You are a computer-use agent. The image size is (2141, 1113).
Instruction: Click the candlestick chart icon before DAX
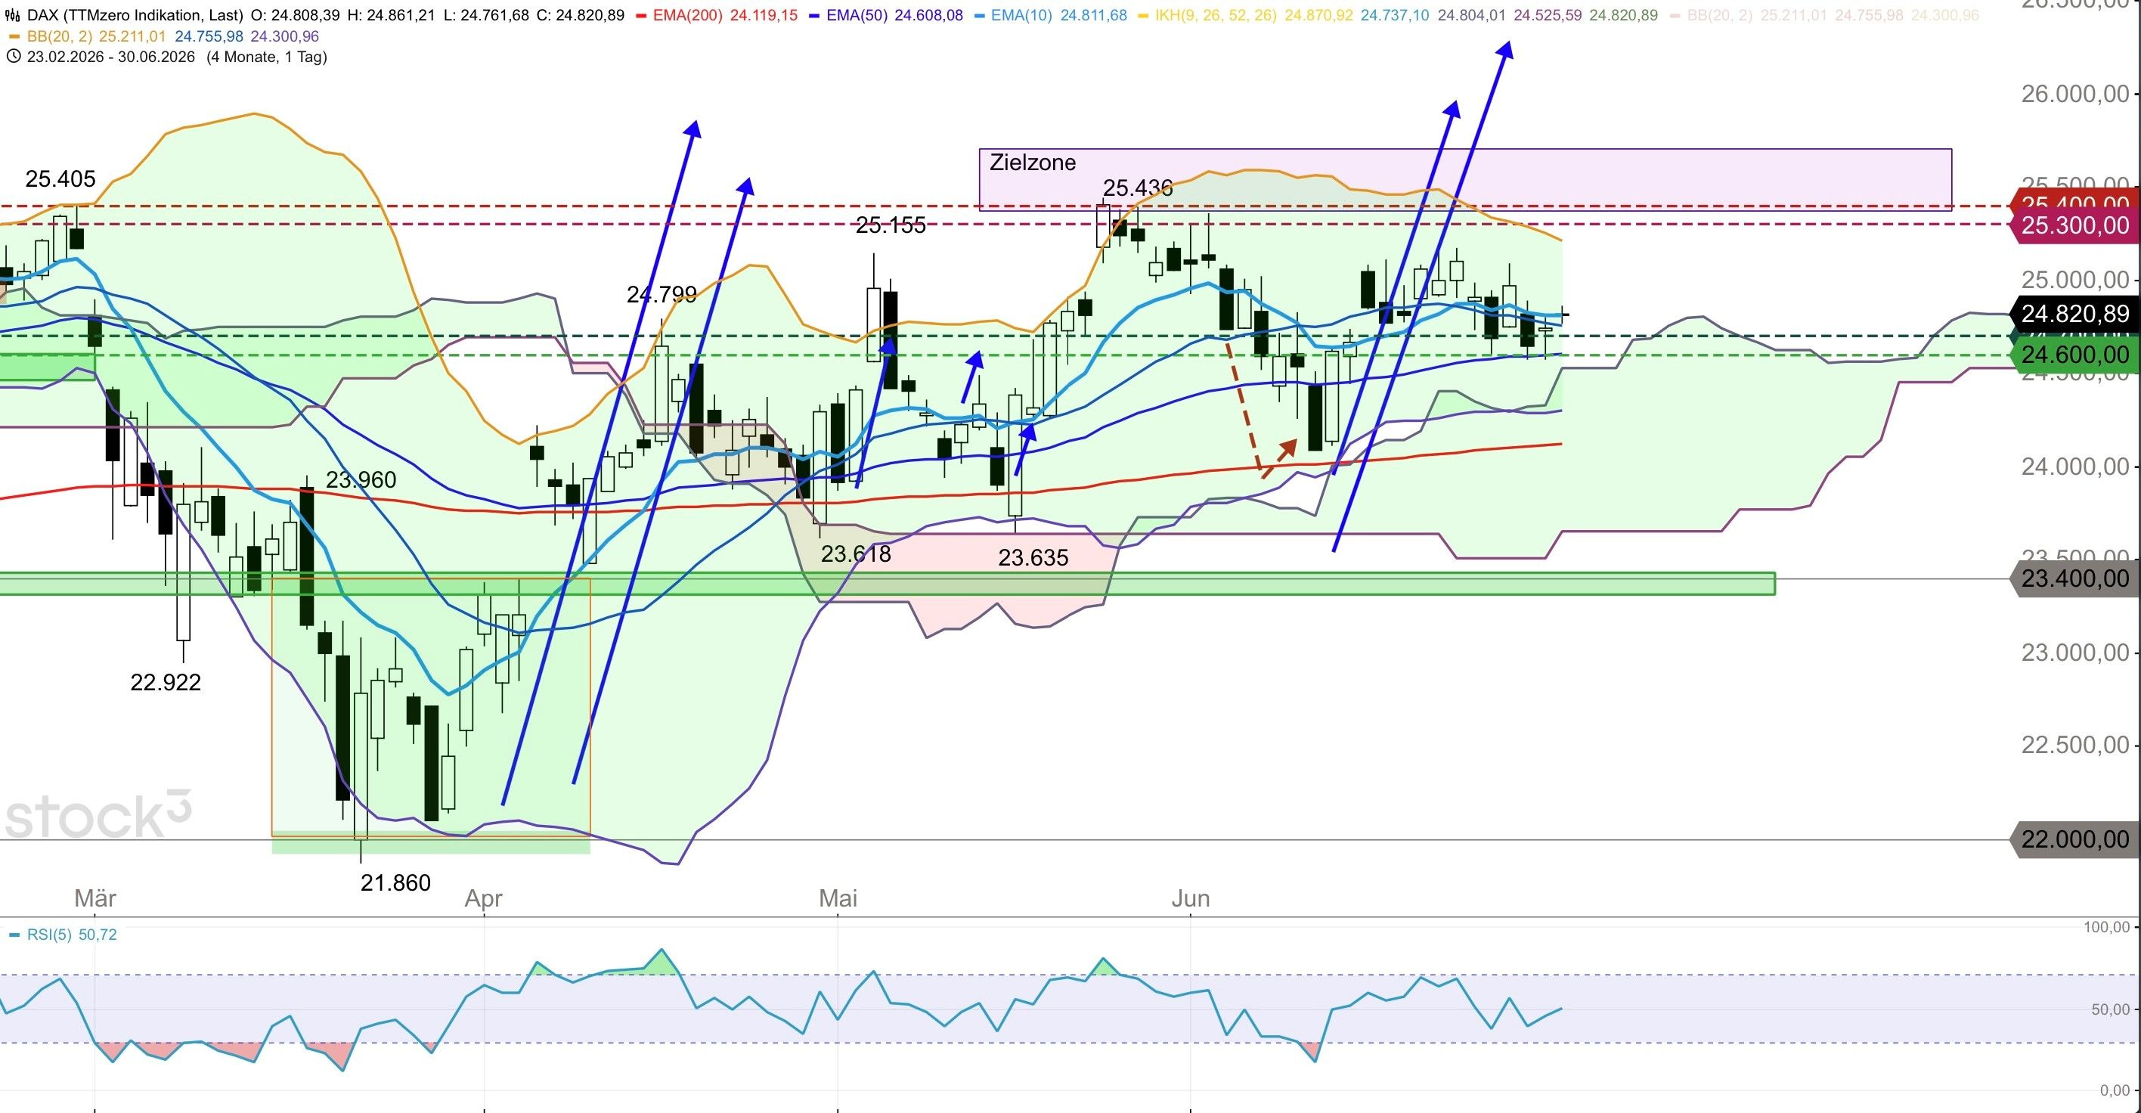(x=14, y=15)
